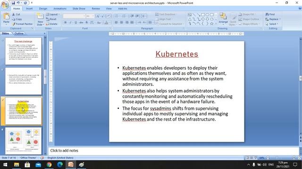The height and width of the screenshot is (169, 302).
Task: Open the Clipboard group dialog launcher
Action: pyautogui.click(x=32, y=28)
